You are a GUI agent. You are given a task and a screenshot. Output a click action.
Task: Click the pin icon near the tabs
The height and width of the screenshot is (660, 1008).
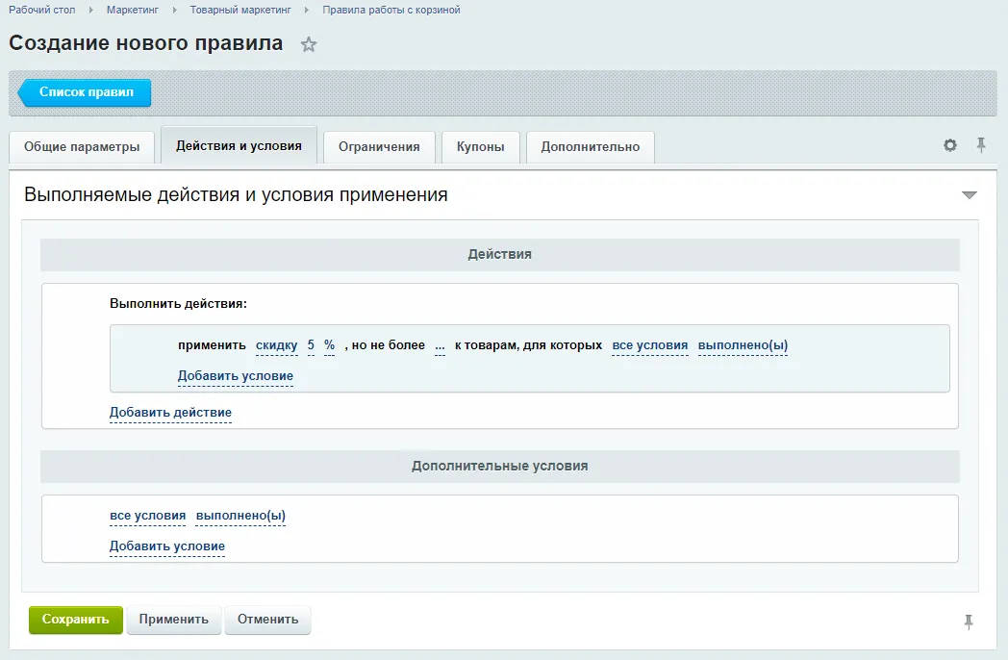pos(981,145)
